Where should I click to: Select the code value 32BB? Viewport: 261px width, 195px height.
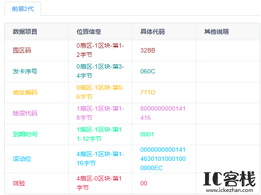click(x=148, y=50)
